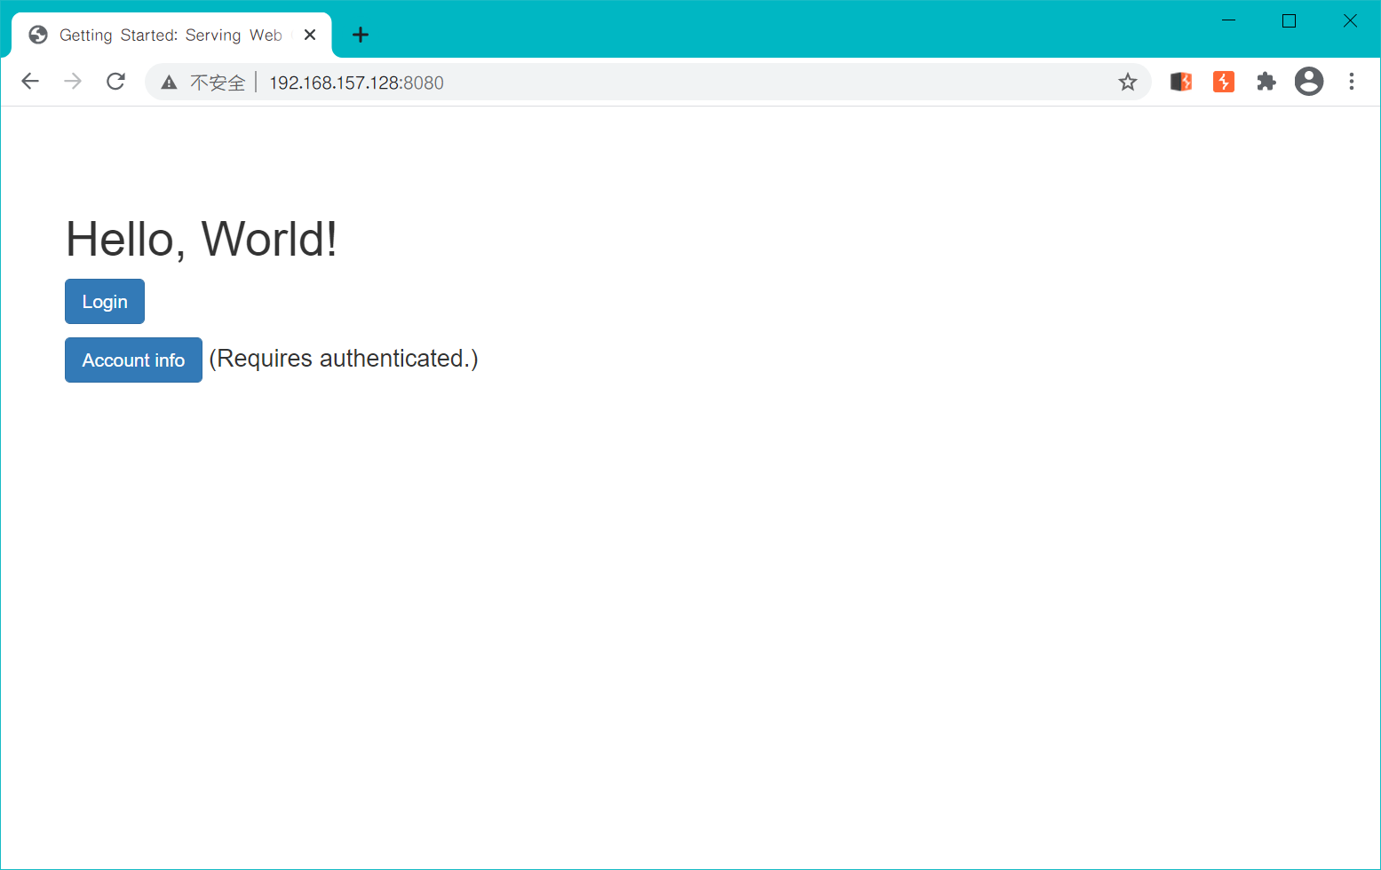This screenshot has height=870, width=1381.
Task: Click the globe favicon on the tab
Action: point(38,35)
